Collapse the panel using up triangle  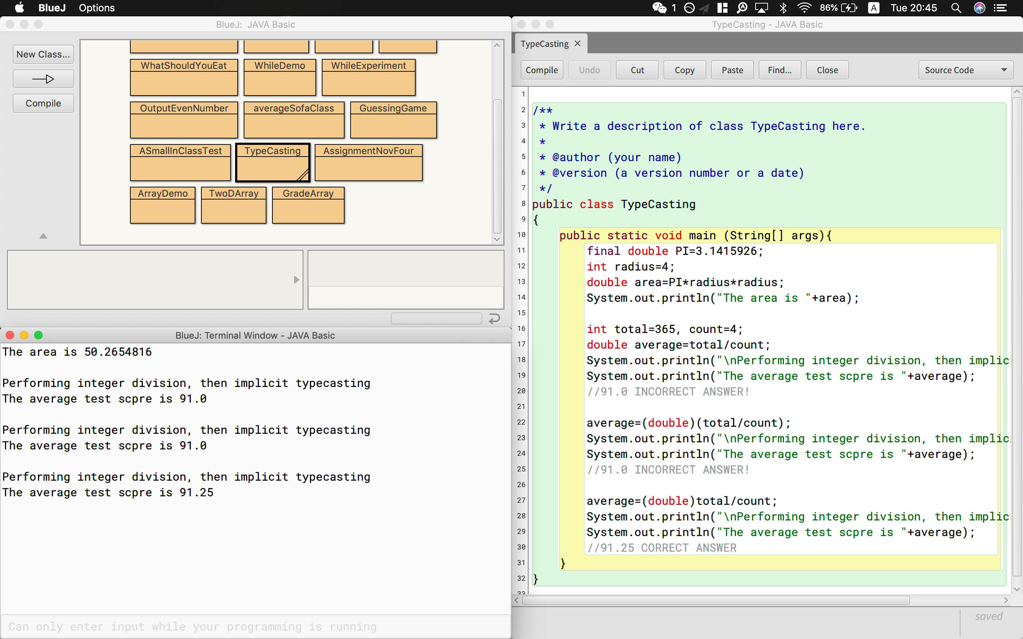pyautogui.click(x=43, y=236)
